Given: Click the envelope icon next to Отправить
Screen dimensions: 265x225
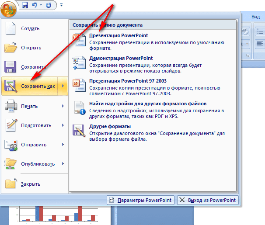Looking at the screenshot, I should click(11, 145).
